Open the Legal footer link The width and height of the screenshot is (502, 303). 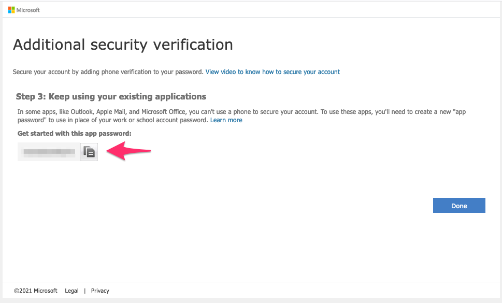click(71, 291)
